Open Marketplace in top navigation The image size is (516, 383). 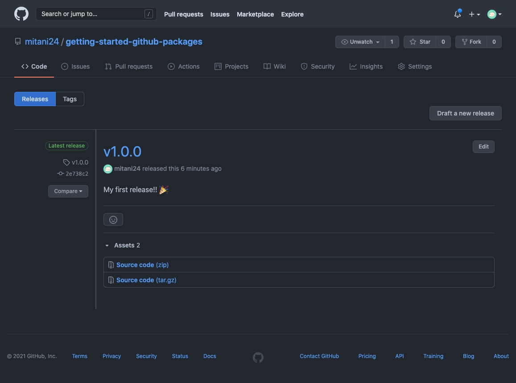click(x=256, y=14)
